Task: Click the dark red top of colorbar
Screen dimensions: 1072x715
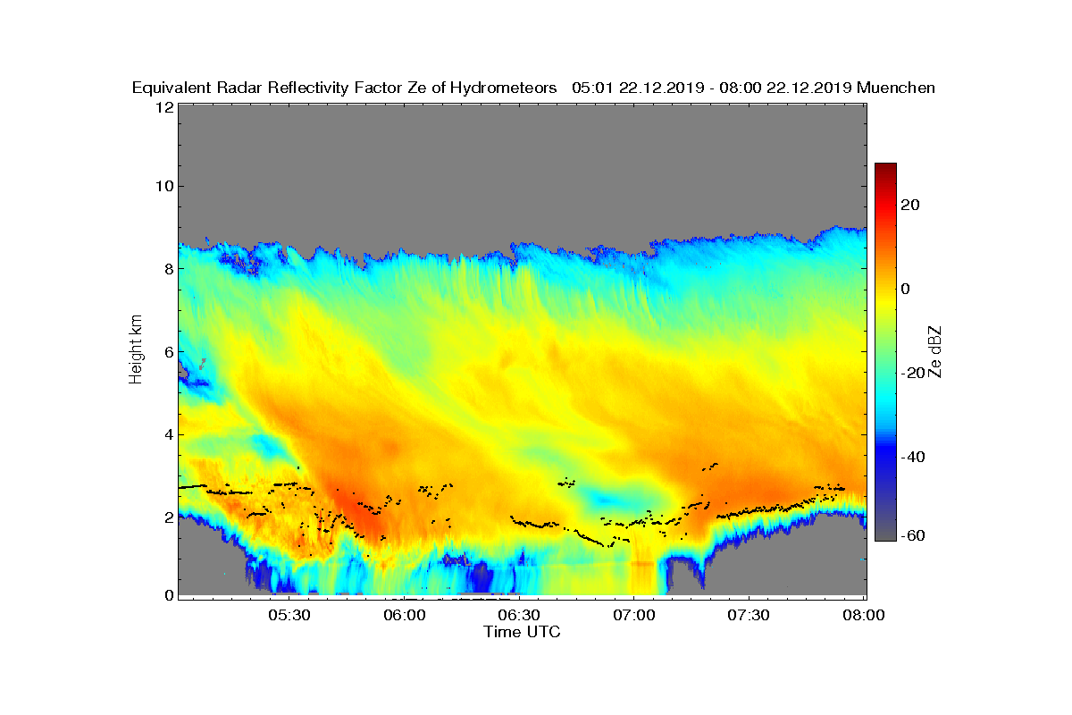Action: (885, 170)
